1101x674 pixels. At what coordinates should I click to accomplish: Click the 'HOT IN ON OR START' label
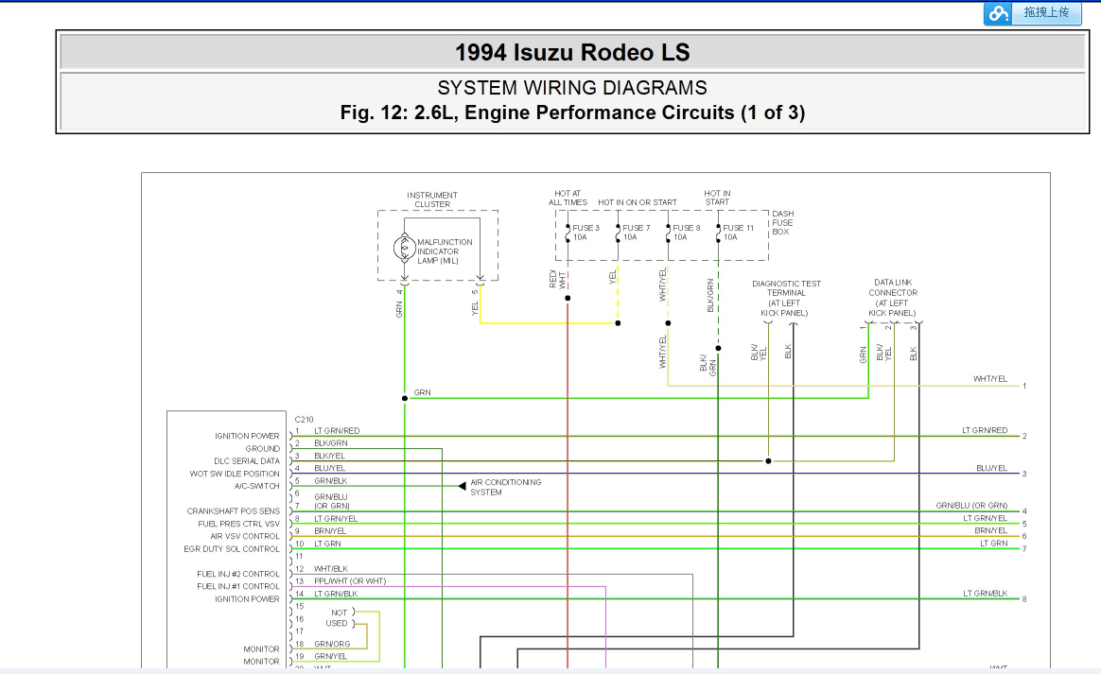tap(637, 202)
